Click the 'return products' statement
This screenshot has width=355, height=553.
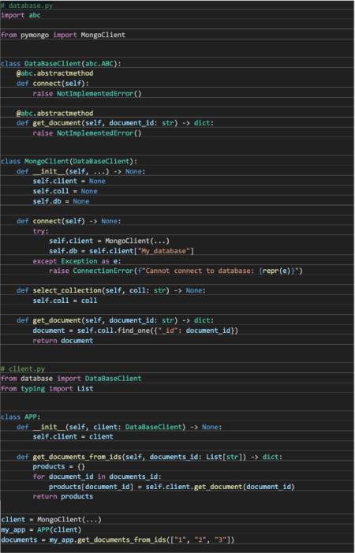coord(63,496)
